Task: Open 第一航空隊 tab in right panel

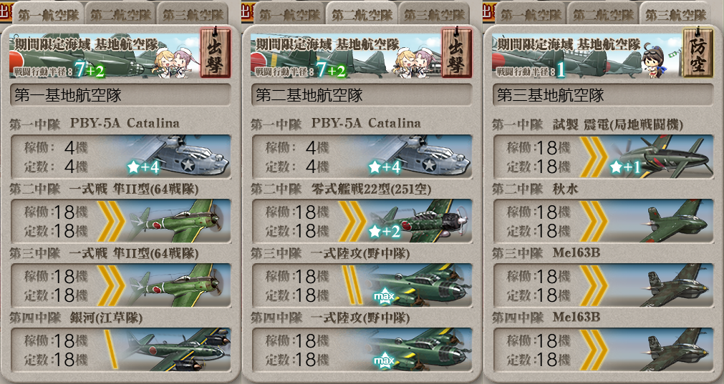Action: pyautogui.click(x=531, y=14)
